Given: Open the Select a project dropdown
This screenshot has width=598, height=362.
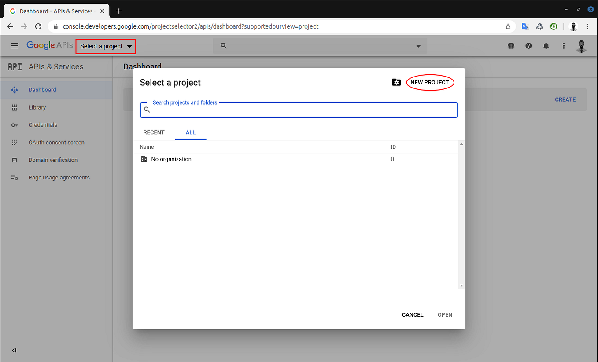Looking at the screenshot, I should click(x=105, y=46).
